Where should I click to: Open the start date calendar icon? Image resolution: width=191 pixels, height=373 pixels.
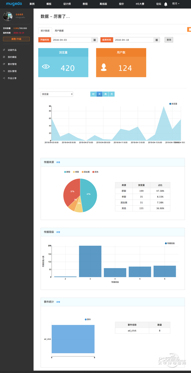pos(95,40)
